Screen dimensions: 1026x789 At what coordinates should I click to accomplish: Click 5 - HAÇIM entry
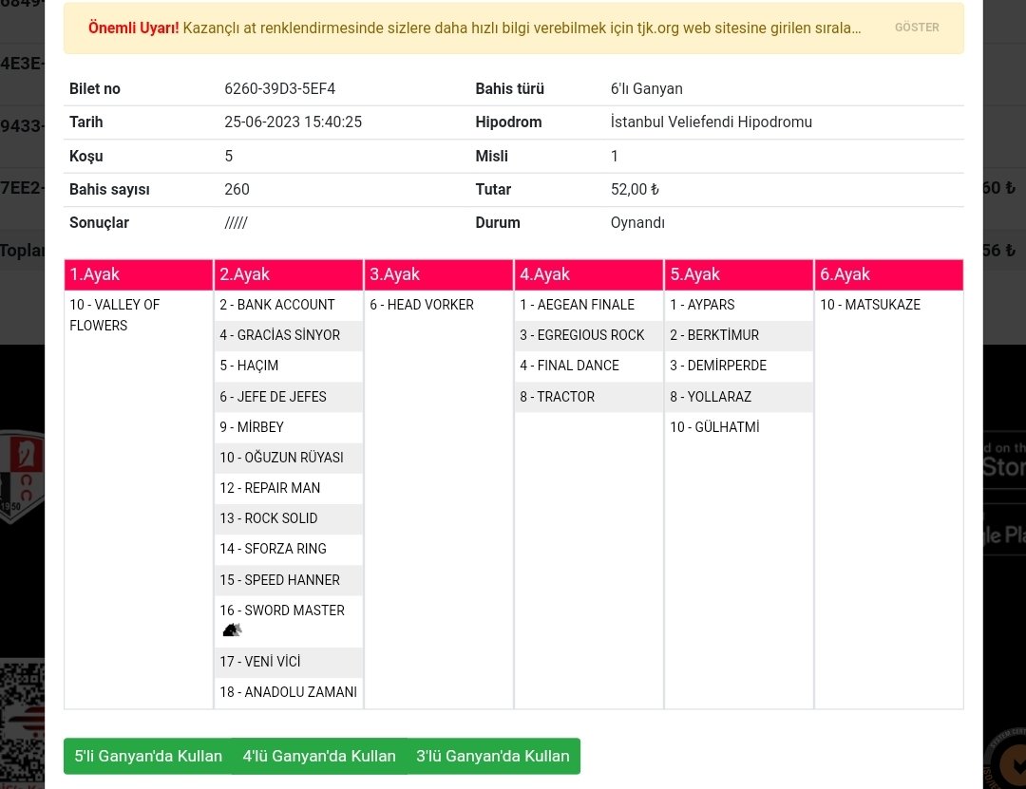coord(249,366)
